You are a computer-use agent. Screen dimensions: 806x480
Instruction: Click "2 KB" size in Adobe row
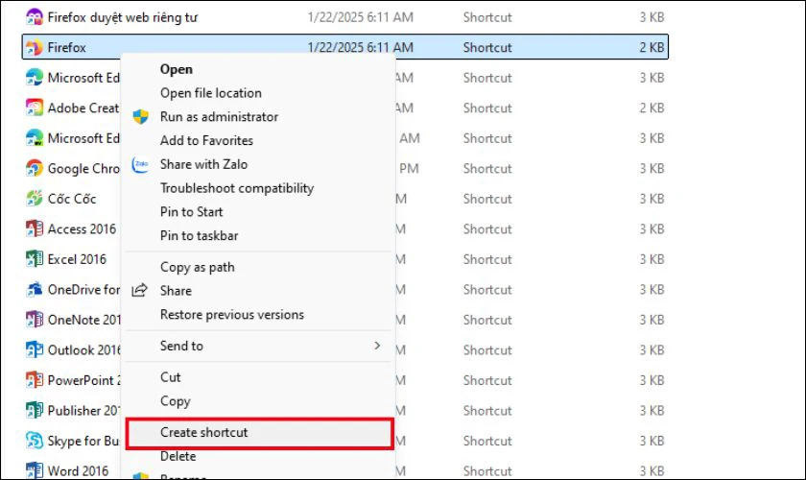click(652, 108)
